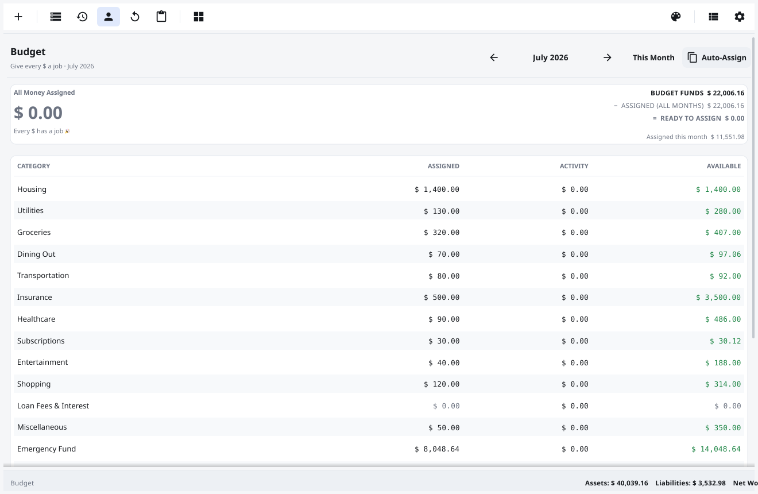The image size is (758, 494).
Task: Click the Groceries assigned amount $ 320.00
Action: click(442, 233)
